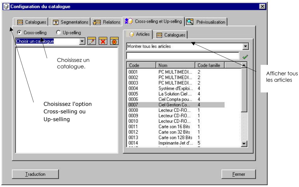Sort by the Nom column header
Image resolution: width=299 pixels, height=187 pixels.
tap(176, 65)
